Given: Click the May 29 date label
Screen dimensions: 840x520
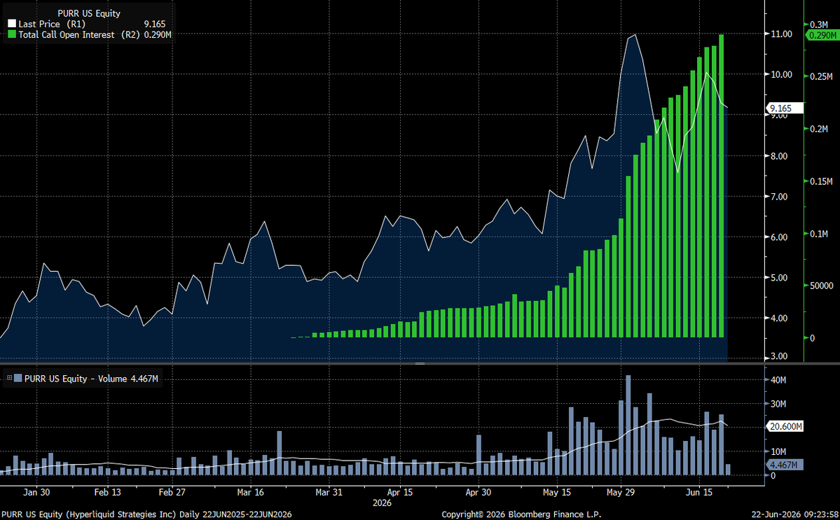Looking at the screenshot, I should (x=621, y=492).
